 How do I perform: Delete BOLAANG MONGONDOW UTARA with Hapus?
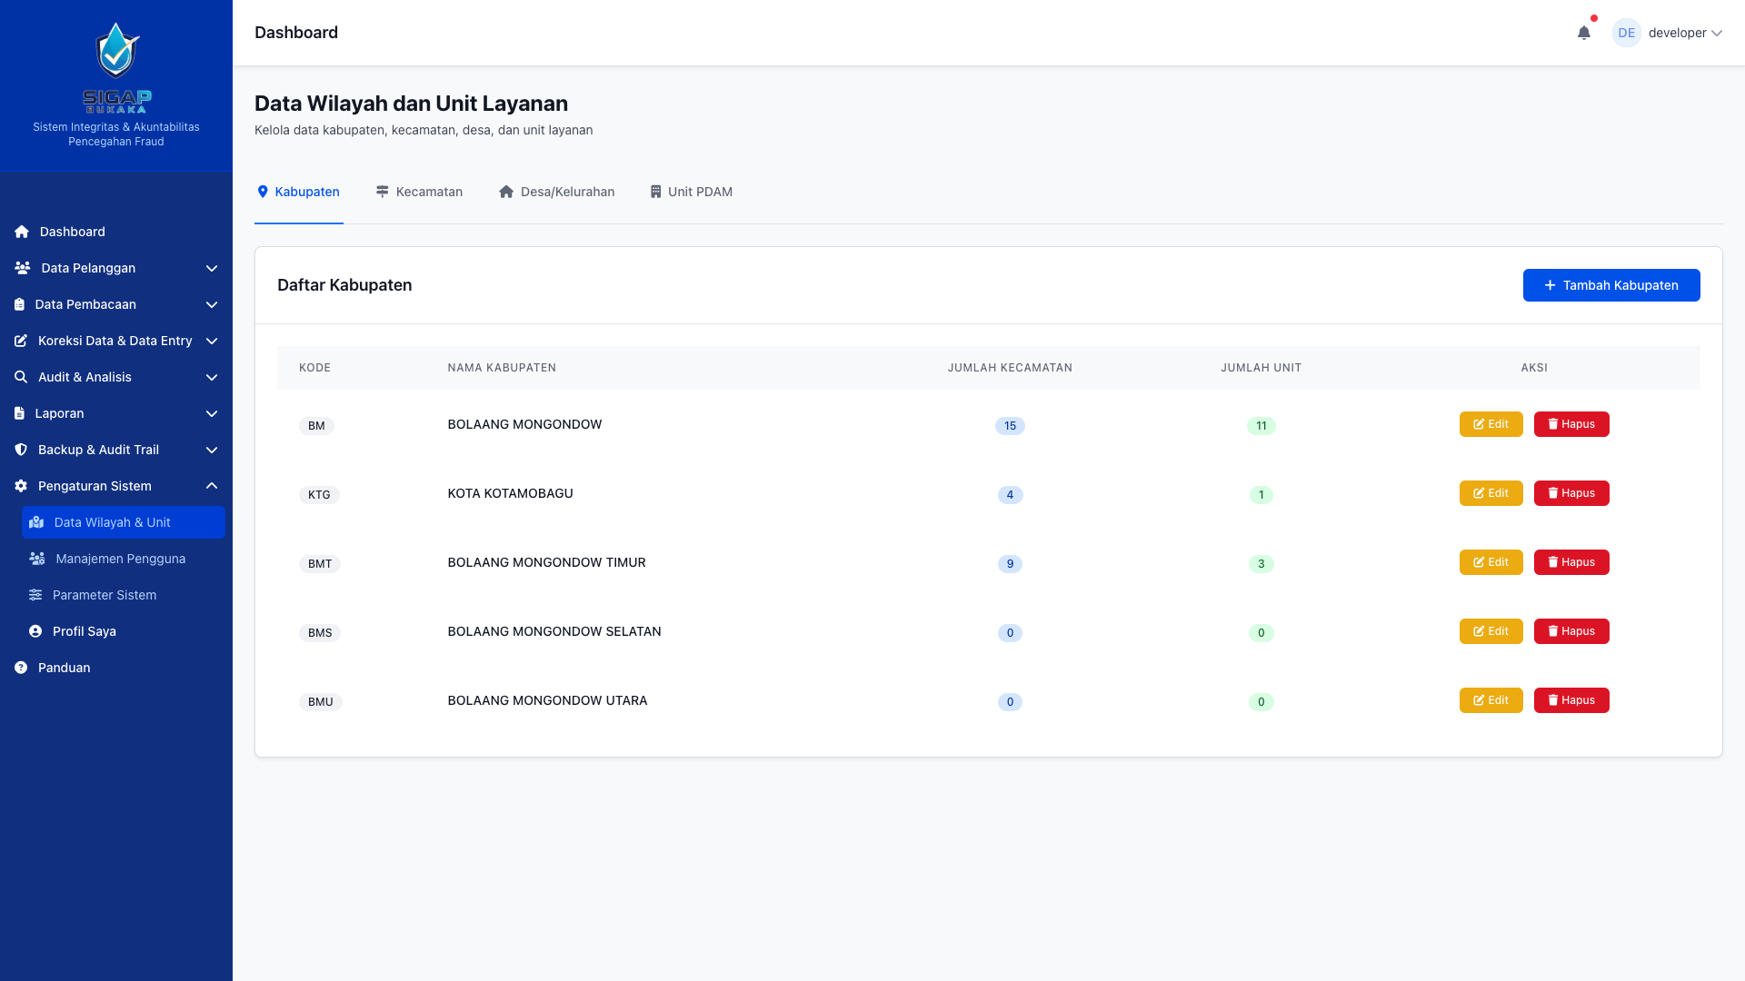[1570, 700]
